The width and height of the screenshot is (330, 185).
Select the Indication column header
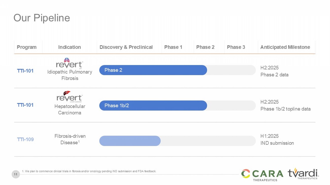click(70, 47)
